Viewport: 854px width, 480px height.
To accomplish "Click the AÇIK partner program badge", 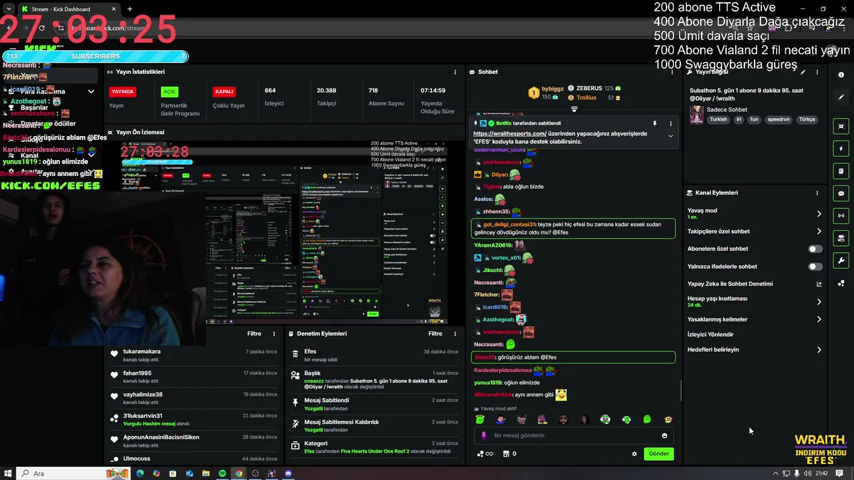I will tap(169, 91).
